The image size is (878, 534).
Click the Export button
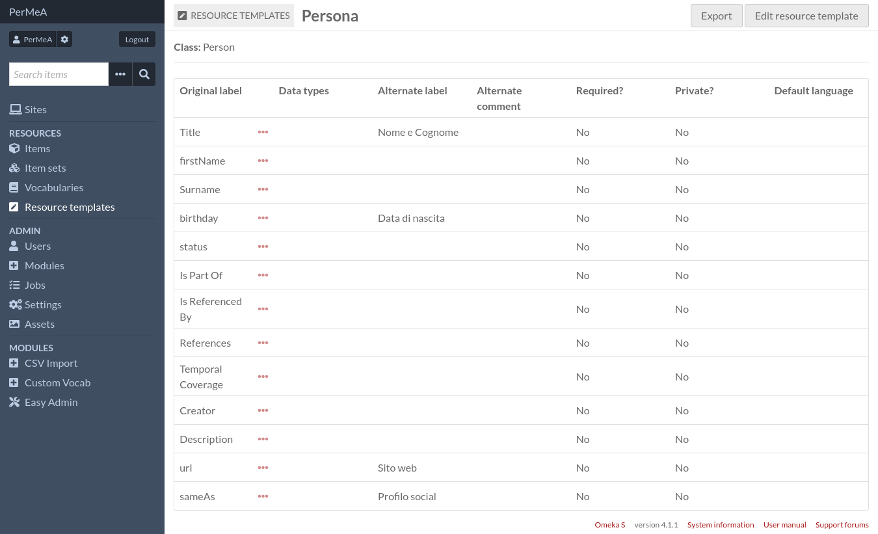(716, 15)
